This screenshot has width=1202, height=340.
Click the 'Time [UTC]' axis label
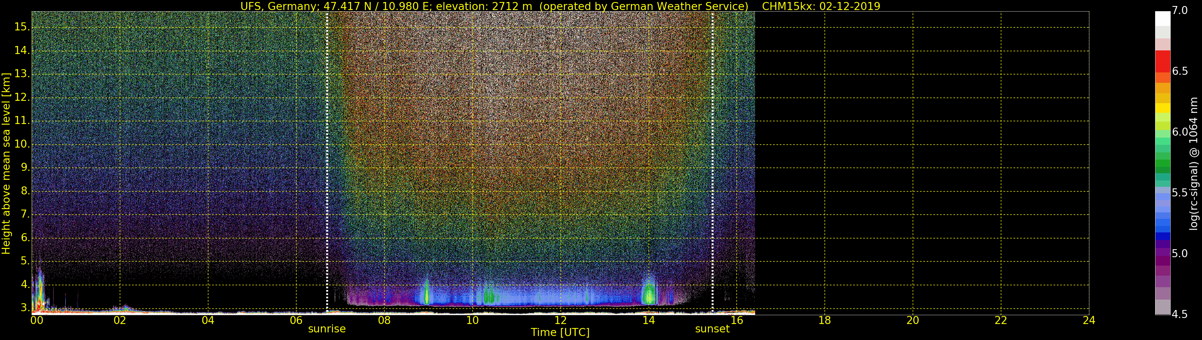tap(560, 332)
